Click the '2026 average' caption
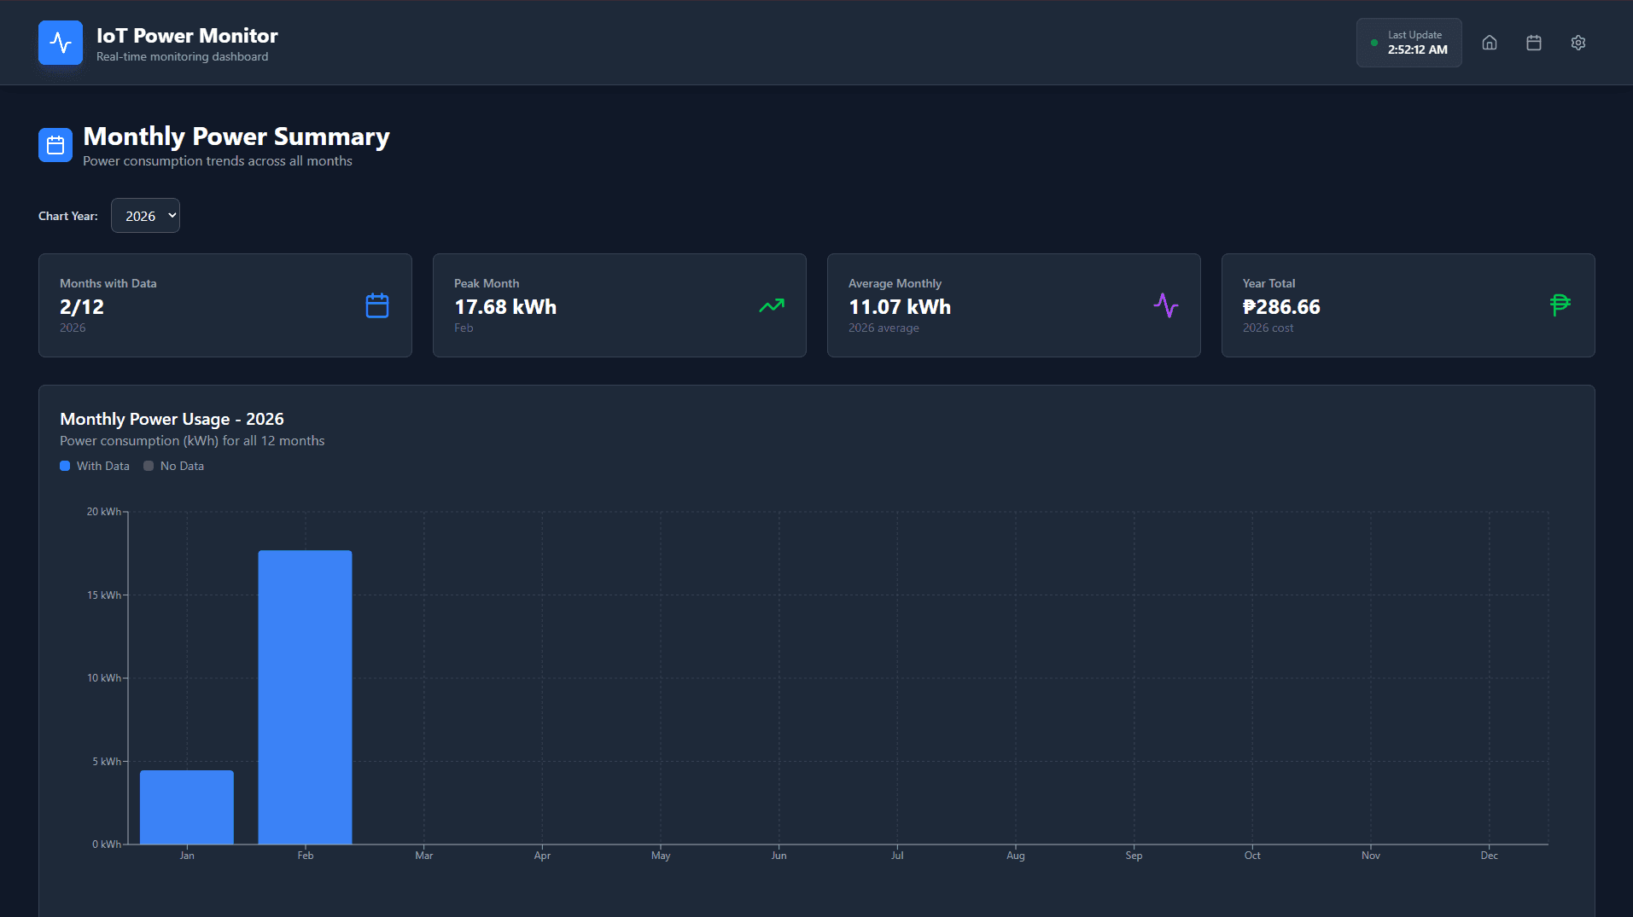Image resolution: width=1633 pixels, height=917 pixels. pos(884,328)
